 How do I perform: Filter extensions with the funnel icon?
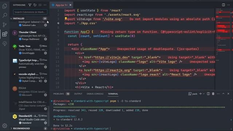coord(30,5)
